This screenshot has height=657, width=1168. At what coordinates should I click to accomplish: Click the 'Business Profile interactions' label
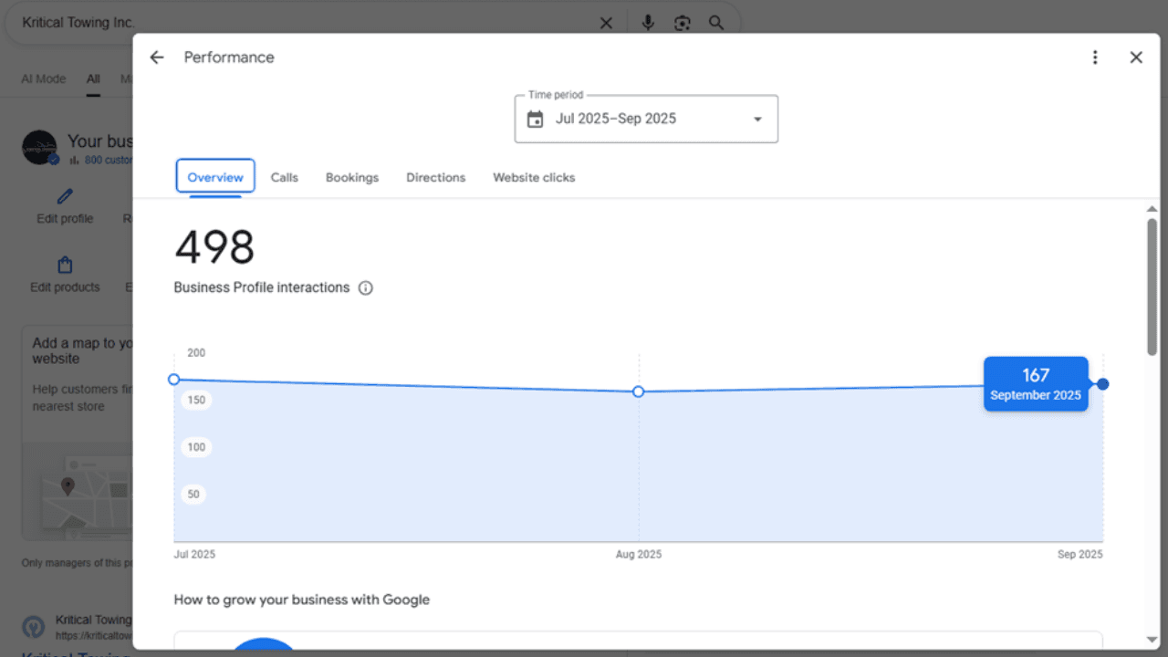point(262,287)
